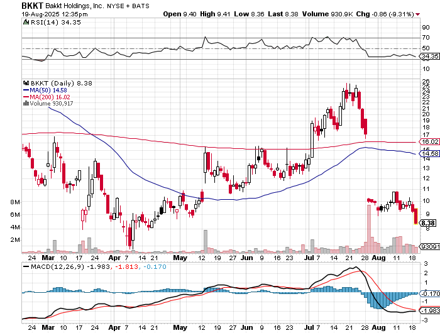Click the candlestick icon before BKKT (Daily)

coord(26,83)
